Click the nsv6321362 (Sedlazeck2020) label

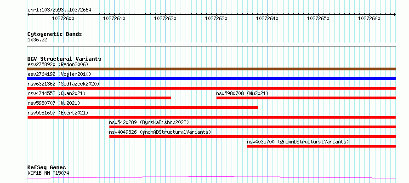click(x=63, y=84)
